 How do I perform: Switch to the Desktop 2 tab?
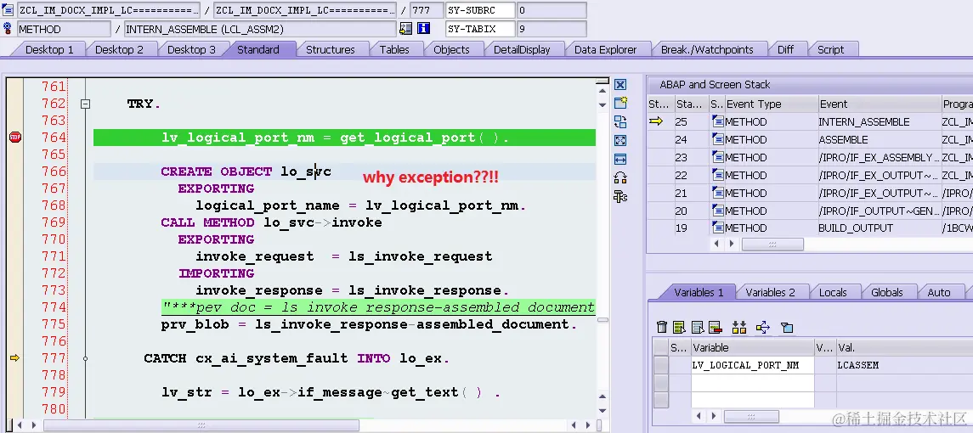[119, 49]
